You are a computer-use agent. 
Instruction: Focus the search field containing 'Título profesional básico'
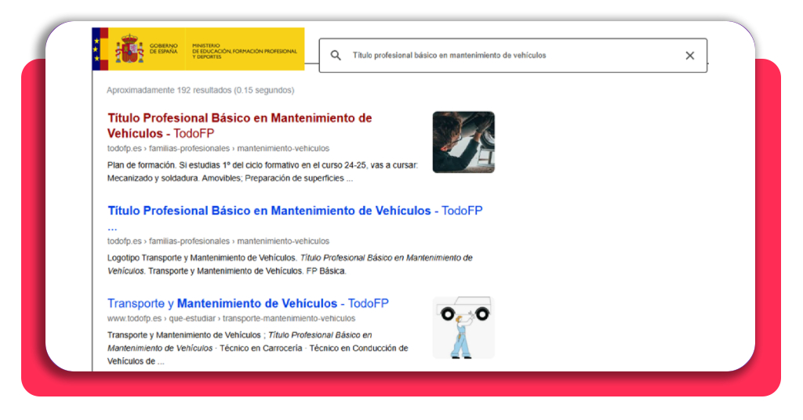[513, 56]
